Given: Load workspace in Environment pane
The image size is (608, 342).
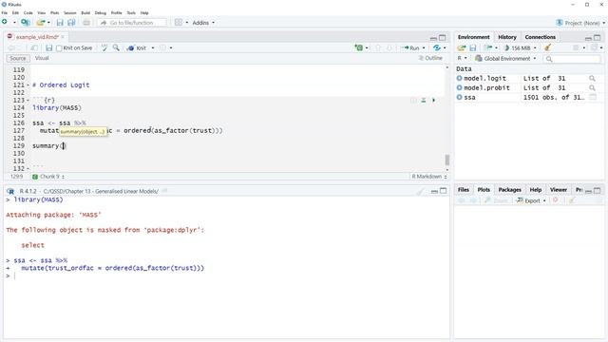Looking at the screenshot, I should 461,47.
